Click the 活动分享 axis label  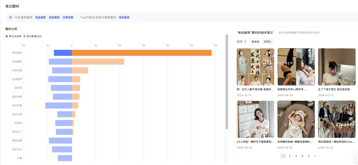click(17, 114)
